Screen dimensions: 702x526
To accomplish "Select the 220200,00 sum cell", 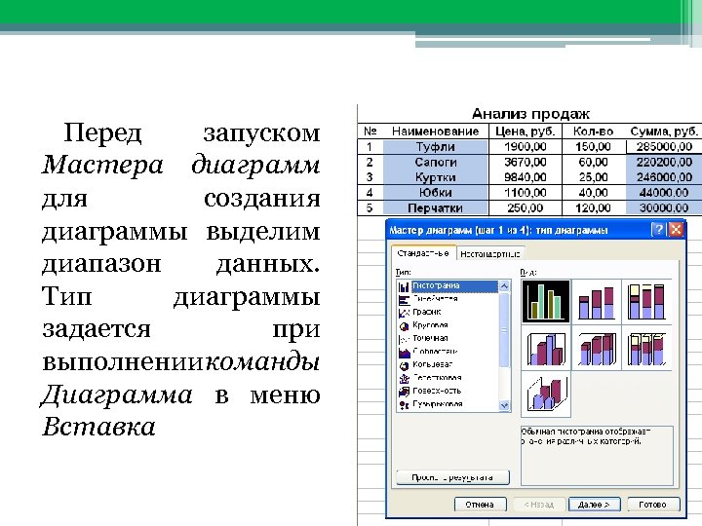I will tap(664, 162).
